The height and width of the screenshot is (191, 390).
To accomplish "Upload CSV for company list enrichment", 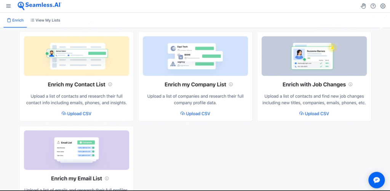I will 195,114.
